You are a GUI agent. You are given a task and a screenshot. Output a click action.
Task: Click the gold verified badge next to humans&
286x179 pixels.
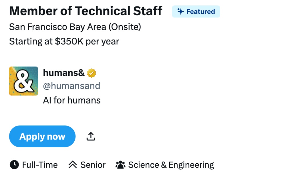tap(92, 73)
